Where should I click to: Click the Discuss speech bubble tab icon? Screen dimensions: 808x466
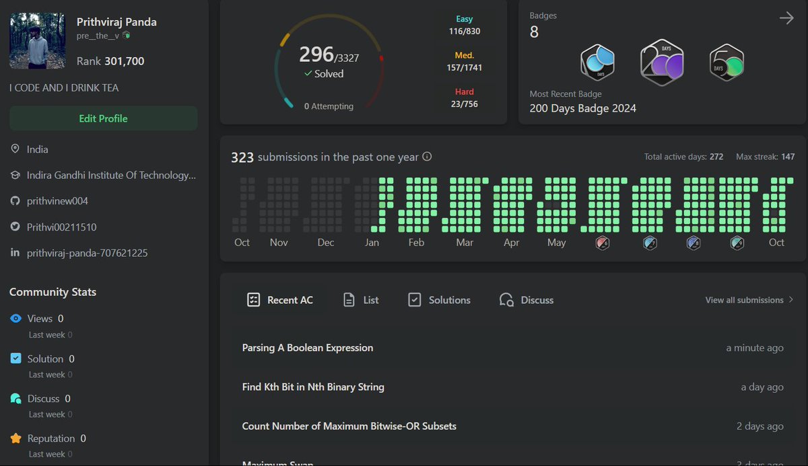click(x=506, y=300)
